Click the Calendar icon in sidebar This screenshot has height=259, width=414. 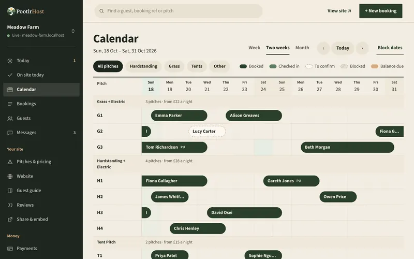pyautogui.click(x=10, y=90)
